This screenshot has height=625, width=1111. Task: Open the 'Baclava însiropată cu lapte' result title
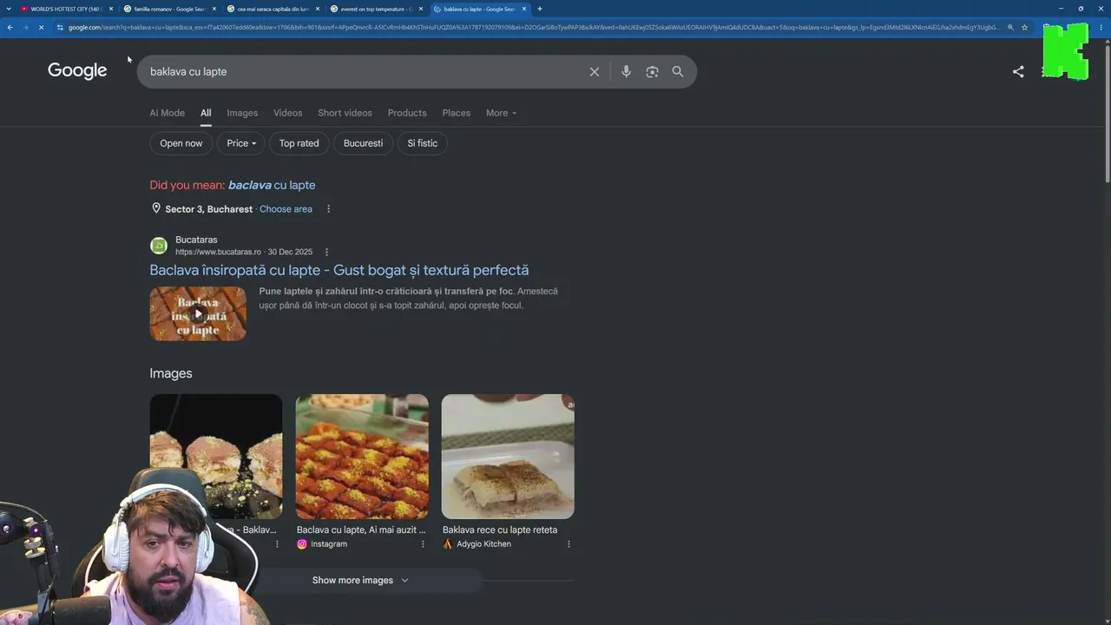[x=339, y=270]
